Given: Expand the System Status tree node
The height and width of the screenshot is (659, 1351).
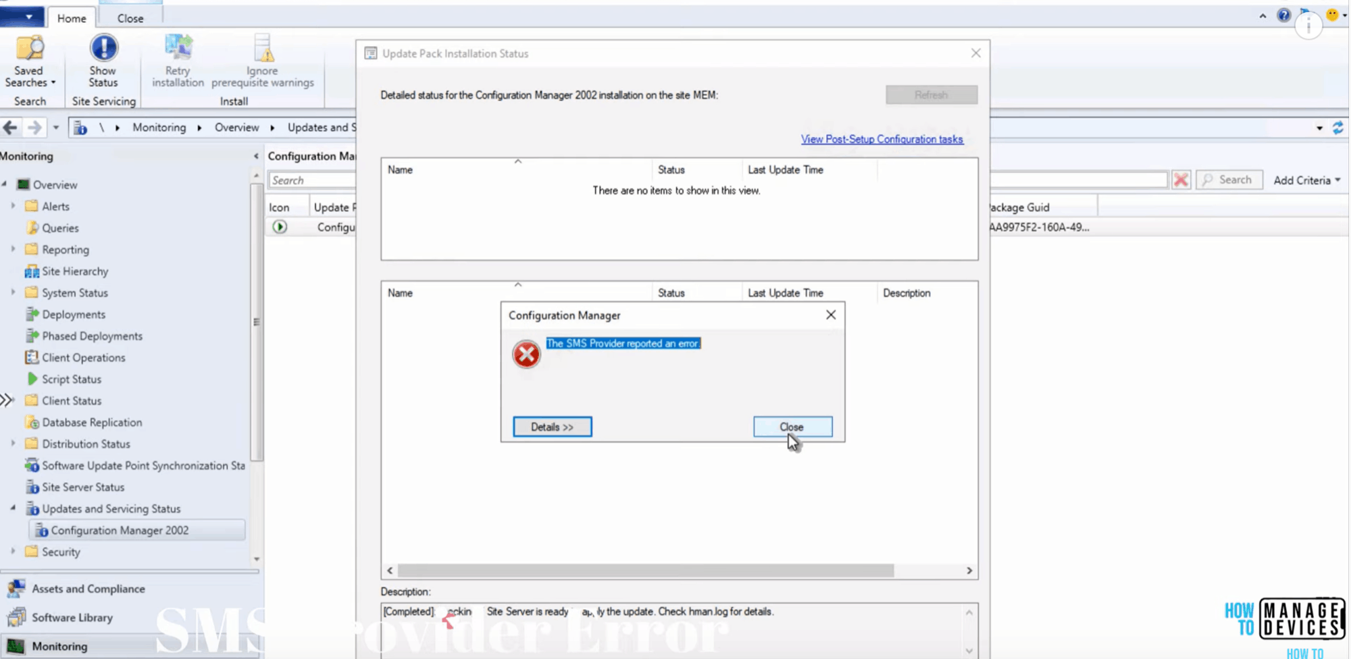Looking at the screenshot, I should point(13,292).
